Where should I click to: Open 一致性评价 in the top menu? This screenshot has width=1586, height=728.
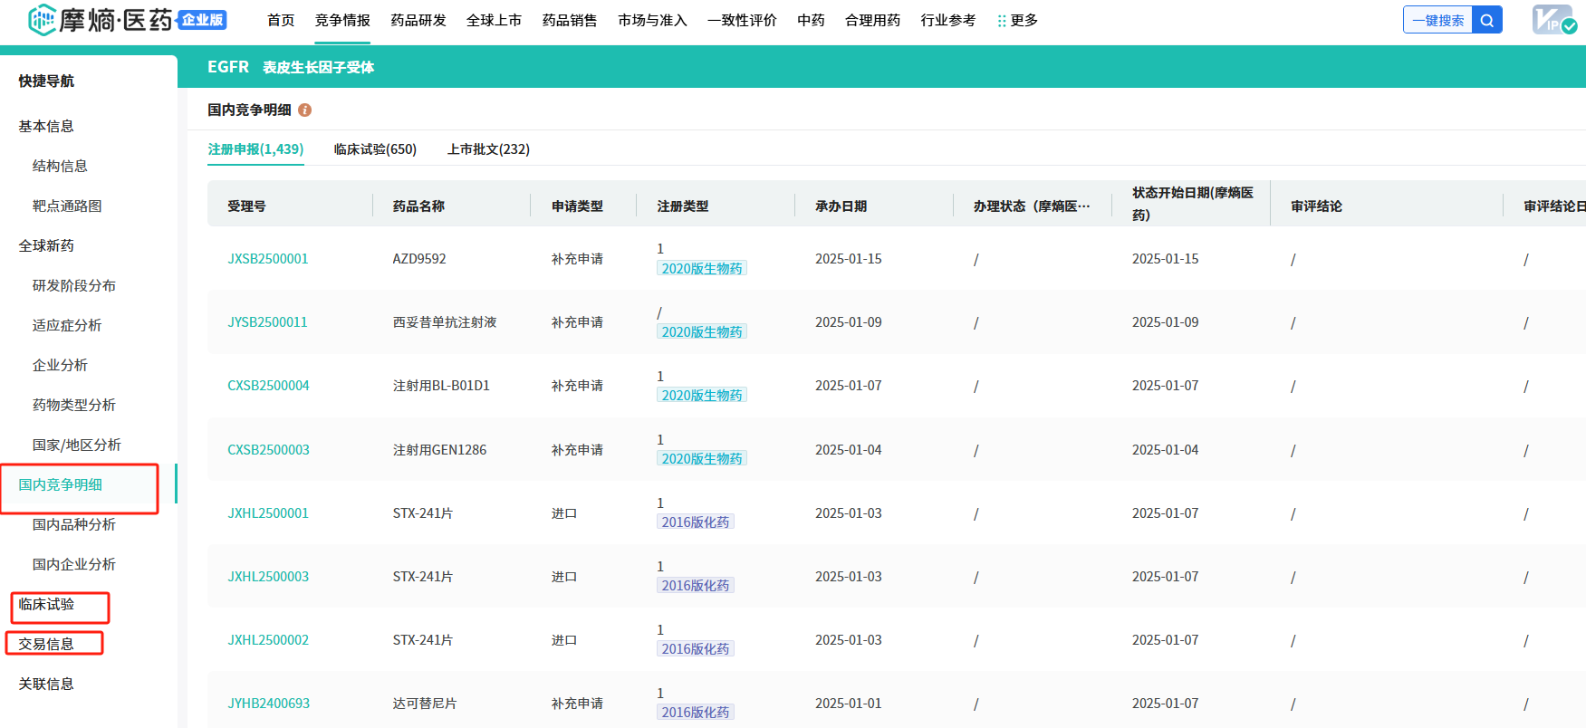(742, 20)
